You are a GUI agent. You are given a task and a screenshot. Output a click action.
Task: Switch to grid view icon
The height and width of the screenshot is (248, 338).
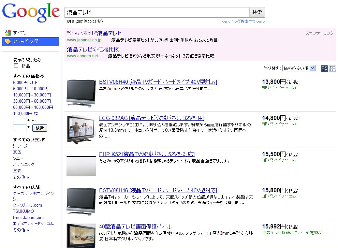(332, 68)
